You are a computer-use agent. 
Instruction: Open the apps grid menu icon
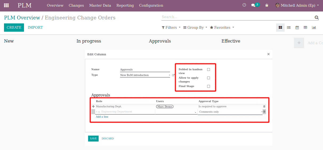coord(6,5)
